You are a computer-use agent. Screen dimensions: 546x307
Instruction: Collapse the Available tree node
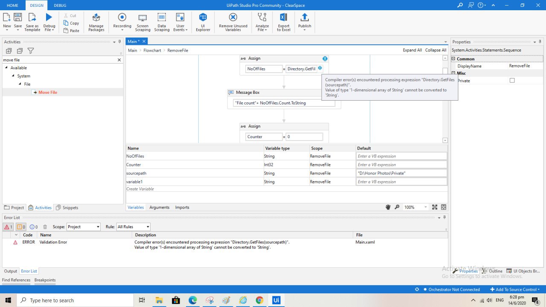[x=6, y=68]
